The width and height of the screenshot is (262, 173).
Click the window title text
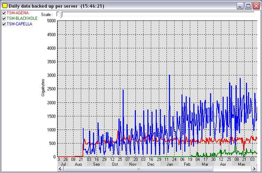coord(56,6)
